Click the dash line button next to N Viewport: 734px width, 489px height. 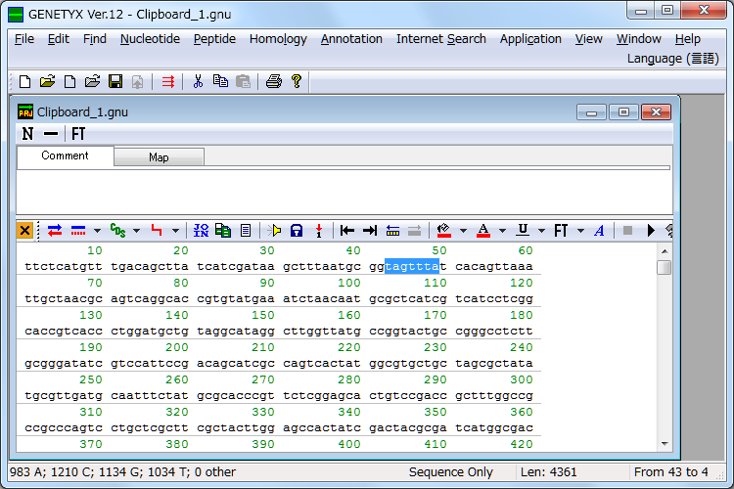click(x=51, y=134)
